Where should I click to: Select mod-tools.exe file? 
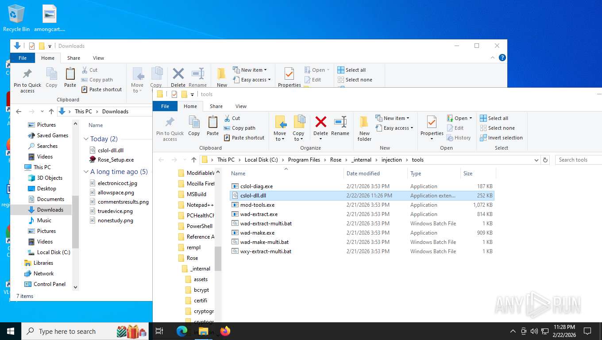point(362,205)
